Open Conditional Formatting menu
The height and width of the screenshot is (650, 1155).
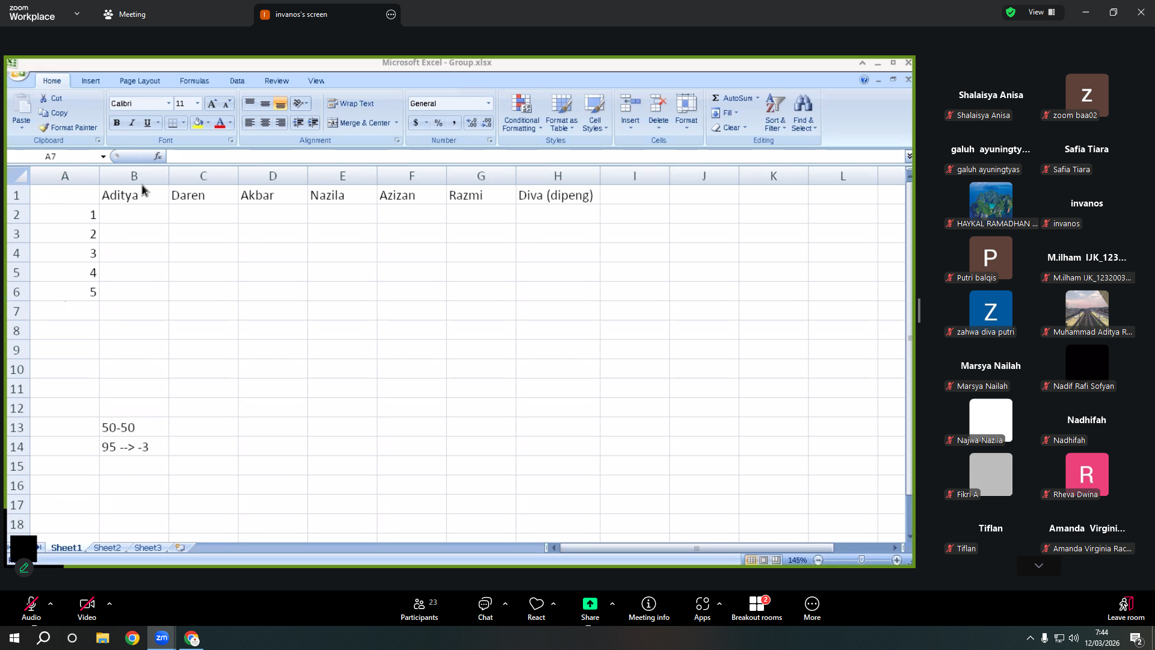click(x=522, y=113)
